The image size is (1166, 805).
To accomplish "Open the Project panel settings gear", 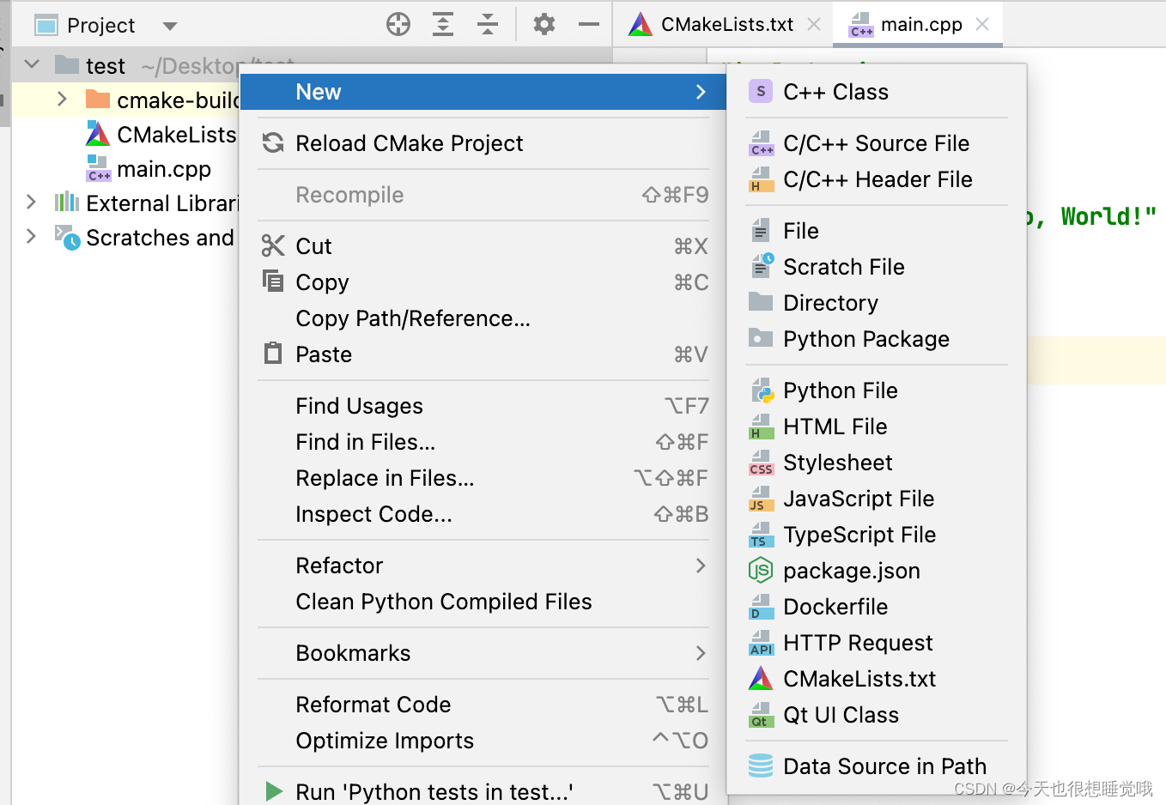I will (544, 24).
